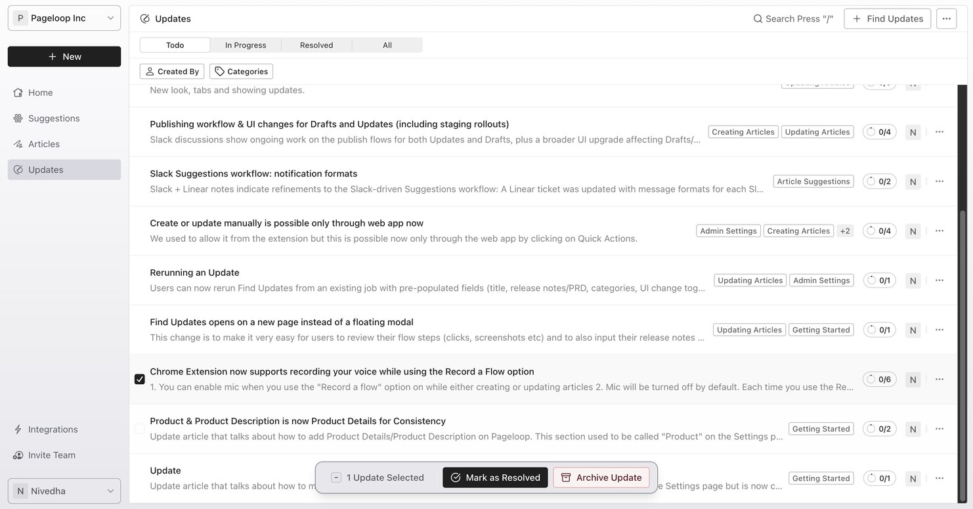Open more options for Chrome Extension row
The image size is (973, 509).
click(x=940, y=379)
